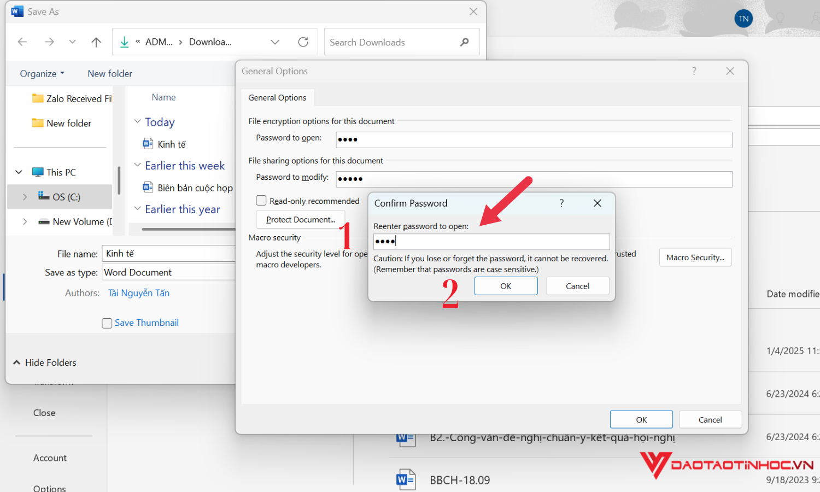Select the Zalo Received Files folder

72,98
